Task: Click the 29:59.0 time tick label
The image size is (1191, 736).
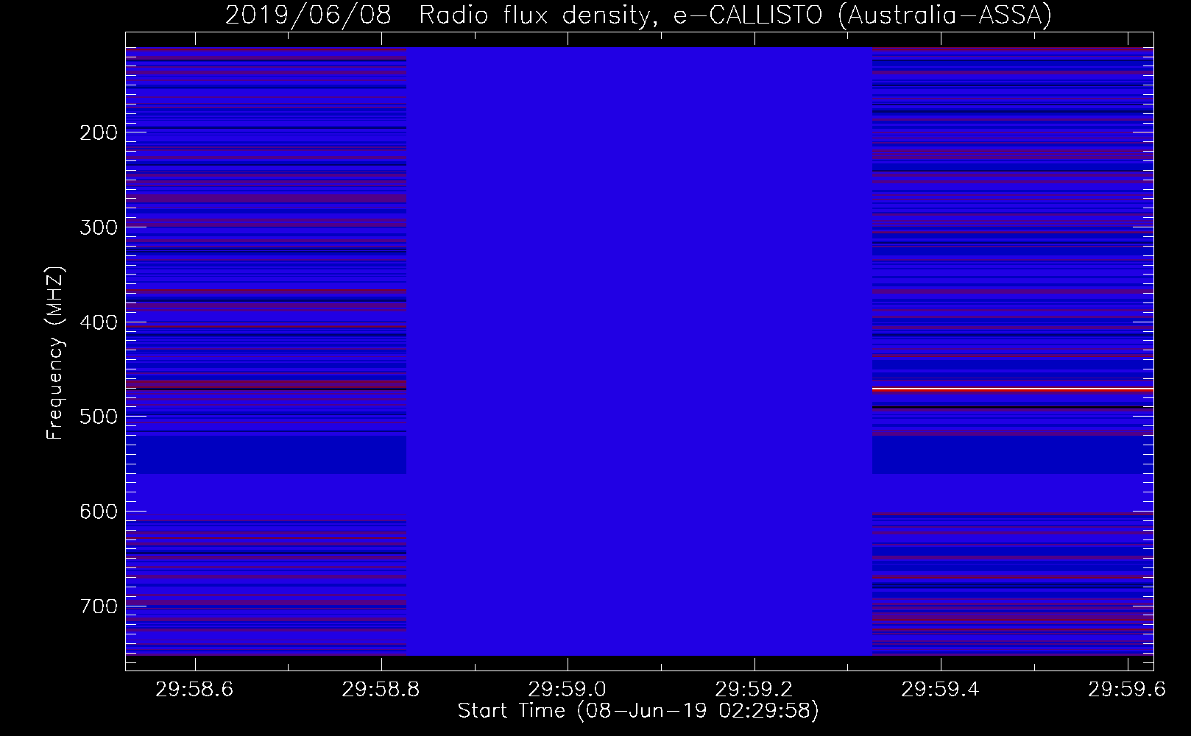Action: [x=568, y=689]
